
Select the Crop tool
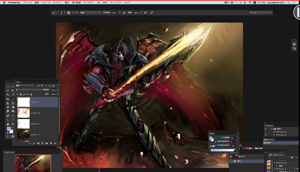[8, 95]
